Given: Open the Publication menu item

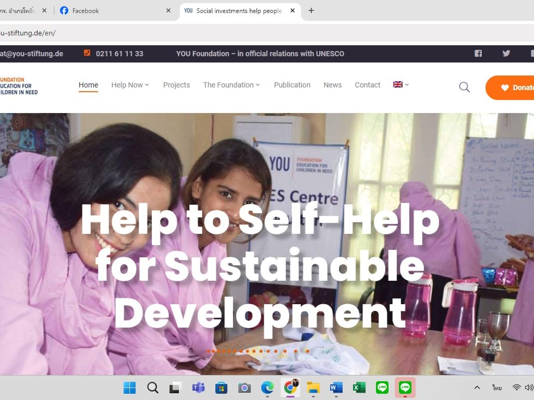Looking at the screenshot, I should (292, 85).
